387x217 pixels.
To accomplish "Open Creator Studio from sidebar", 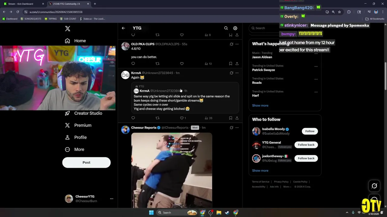I will point(84,113).
